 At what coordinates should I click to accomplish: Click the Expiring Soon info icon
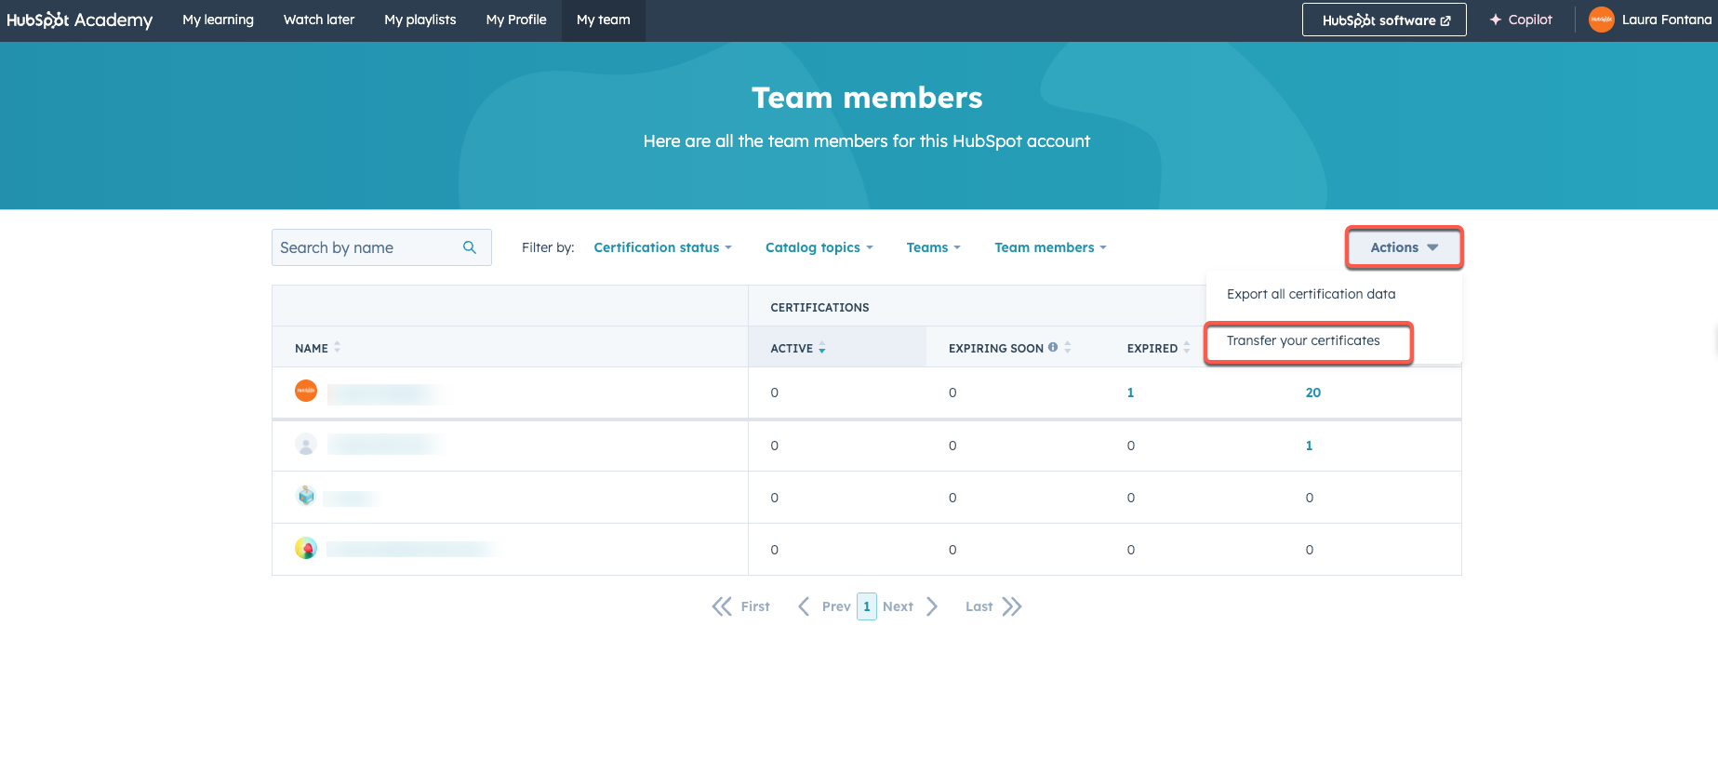pos(1053,347)
